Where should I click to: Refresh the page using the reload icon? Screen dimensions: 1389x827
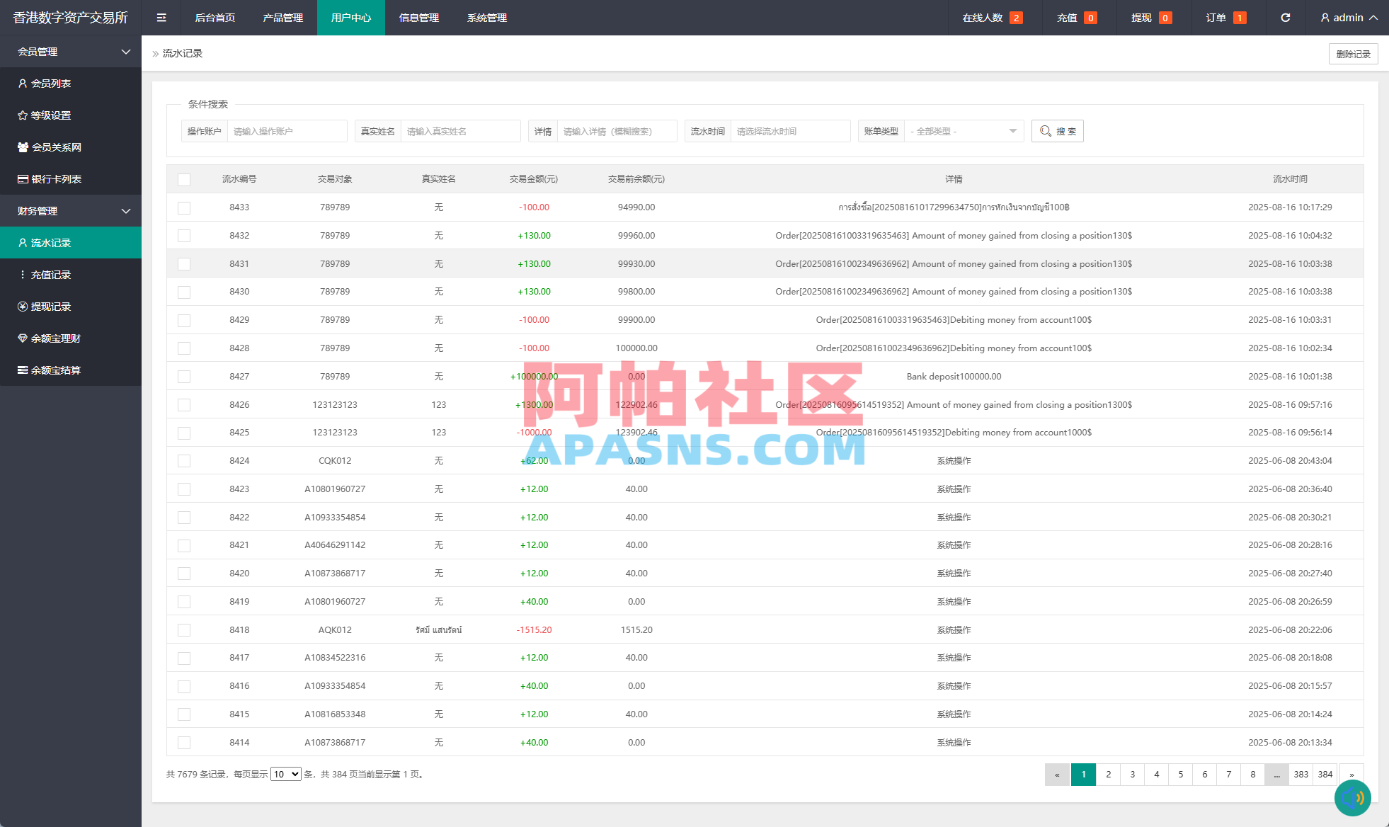click(1285, 17)
